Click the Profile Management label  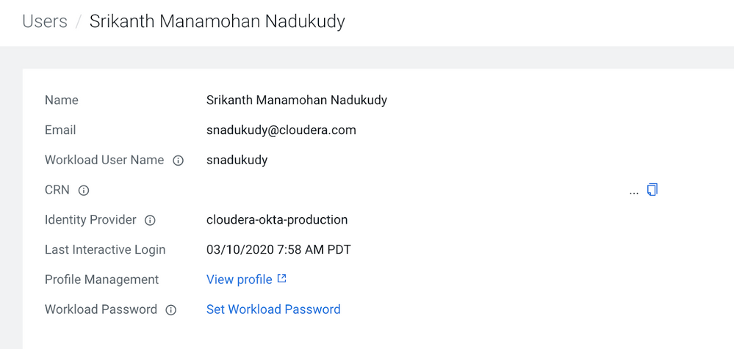tap(101, 279)
